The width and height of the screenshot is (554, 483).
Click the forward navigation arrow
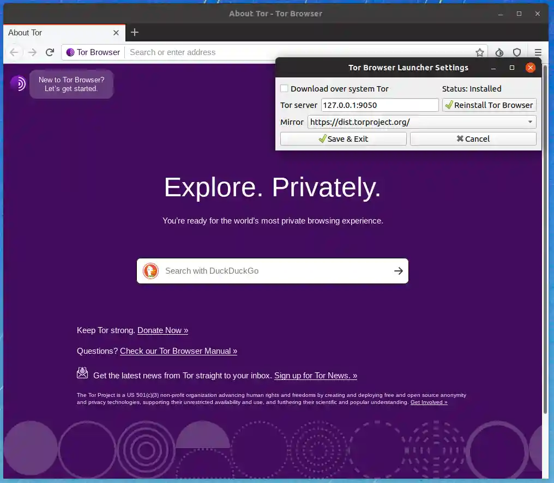[32, 52]
